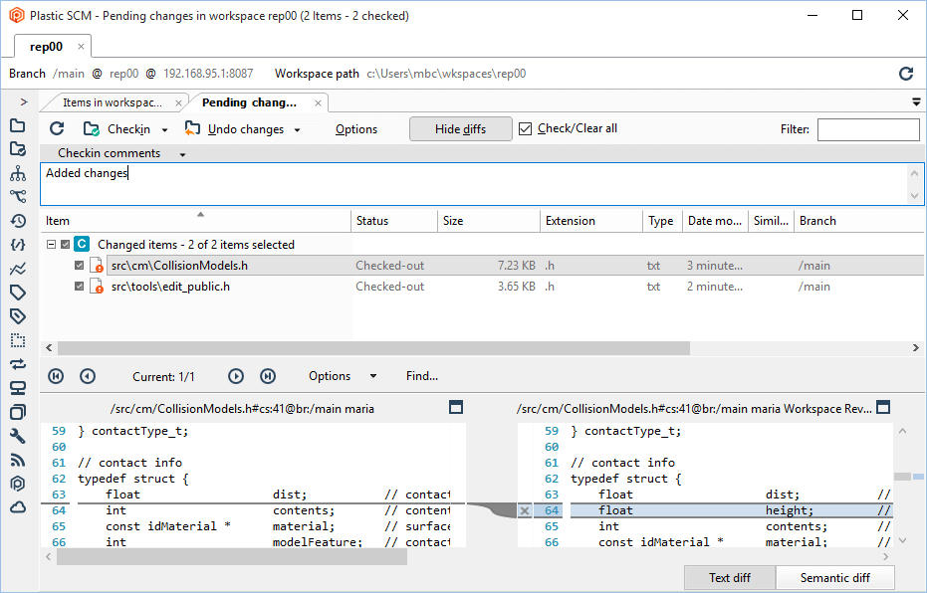Toggle the Check/Clear all checkbox
Screen dimensions: 927x593
[x=525, y=128]
